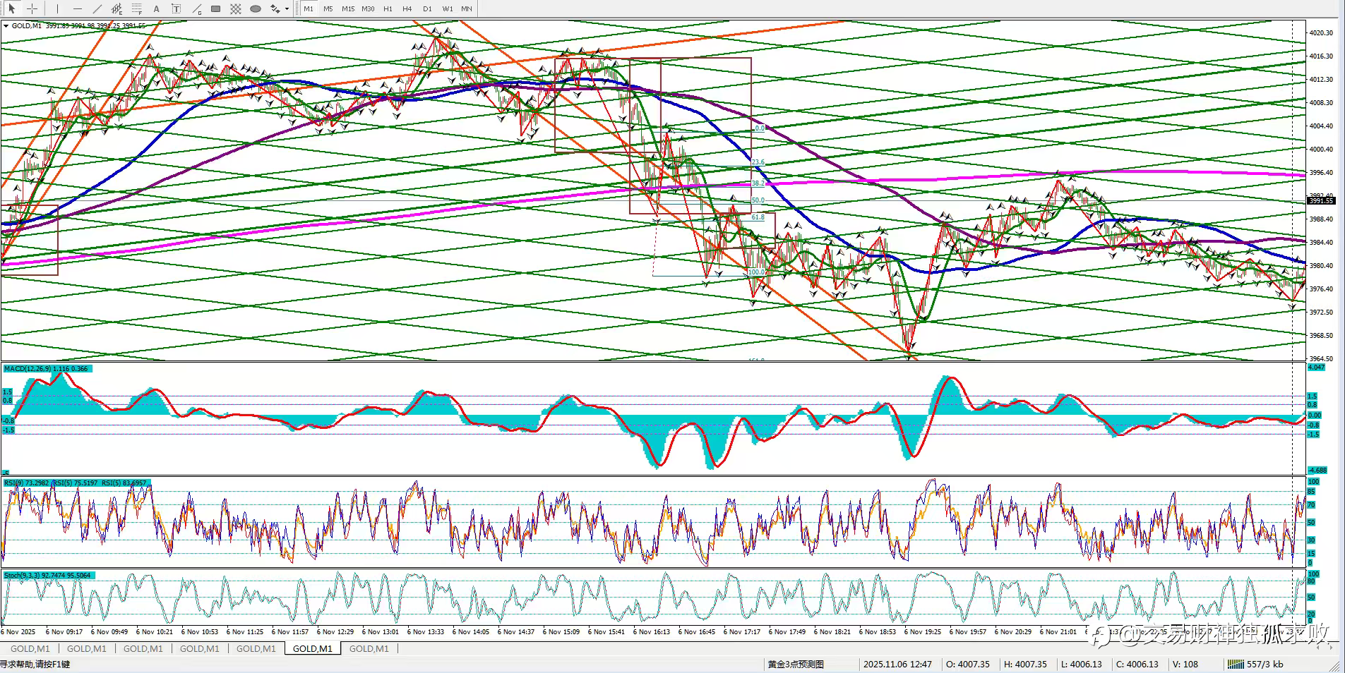The width and height of the screenshot is (1345, 673).
Task: Switch chart to W1 weekly timeframe
Action: pos(448,9)
